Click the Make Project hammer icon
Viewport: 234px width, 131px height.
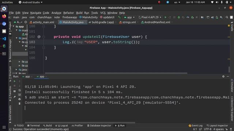click(119, 17)
